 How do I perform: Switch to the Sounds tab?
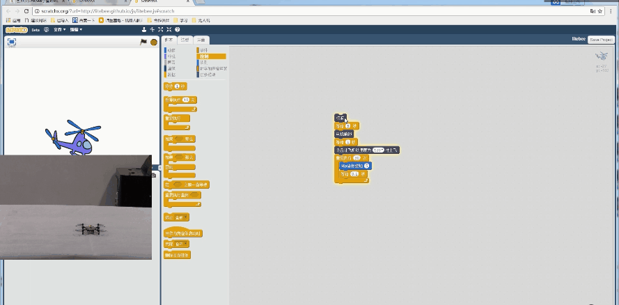pyautogui.click(x=200, y=40)
